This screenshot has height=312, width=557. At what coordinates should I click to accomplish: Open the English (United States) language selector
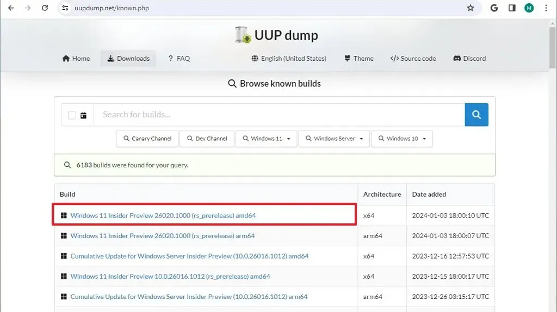point(289,59)
